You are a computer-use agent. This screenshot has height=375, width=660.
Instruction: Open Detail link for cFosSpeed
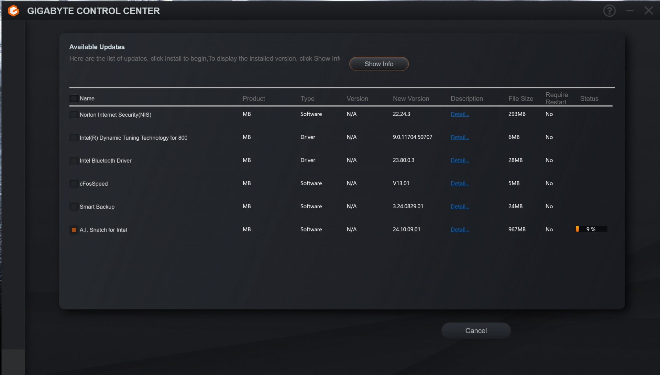pos(460,183)
